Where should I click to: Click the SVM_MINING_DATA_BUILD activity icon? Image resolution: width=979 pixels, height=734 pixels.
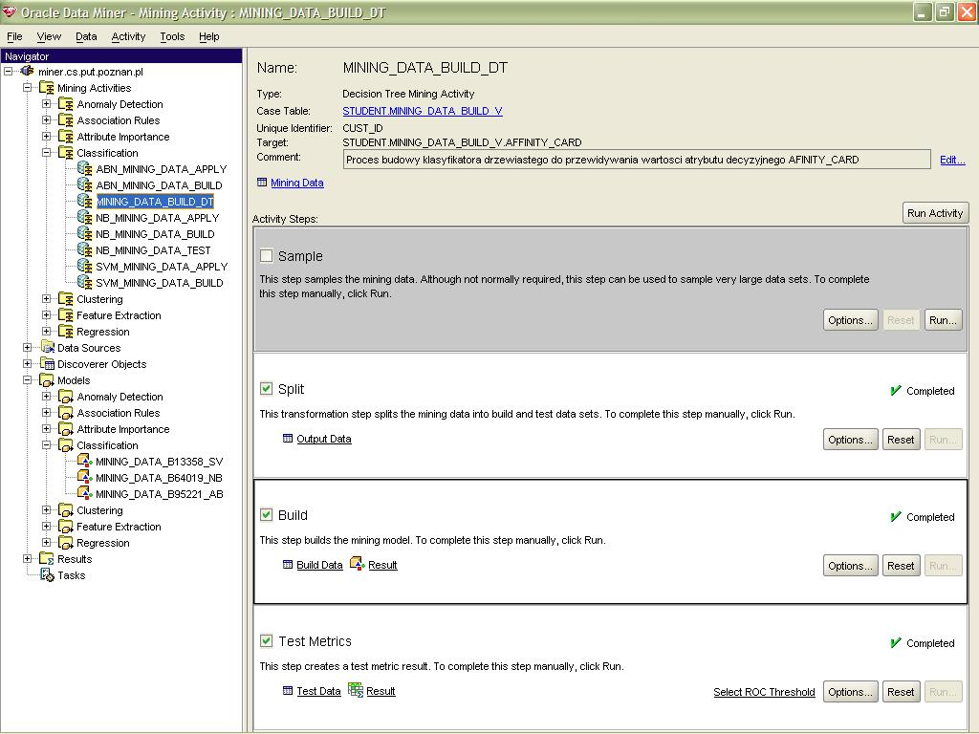tap(85, 282)
